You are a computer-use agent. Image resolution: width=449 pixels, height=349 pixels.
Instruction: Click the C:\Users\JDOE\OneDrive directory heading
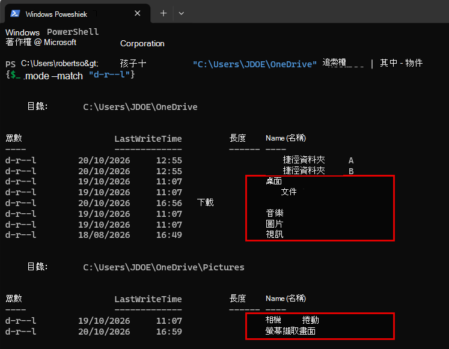tap(140, 107)
